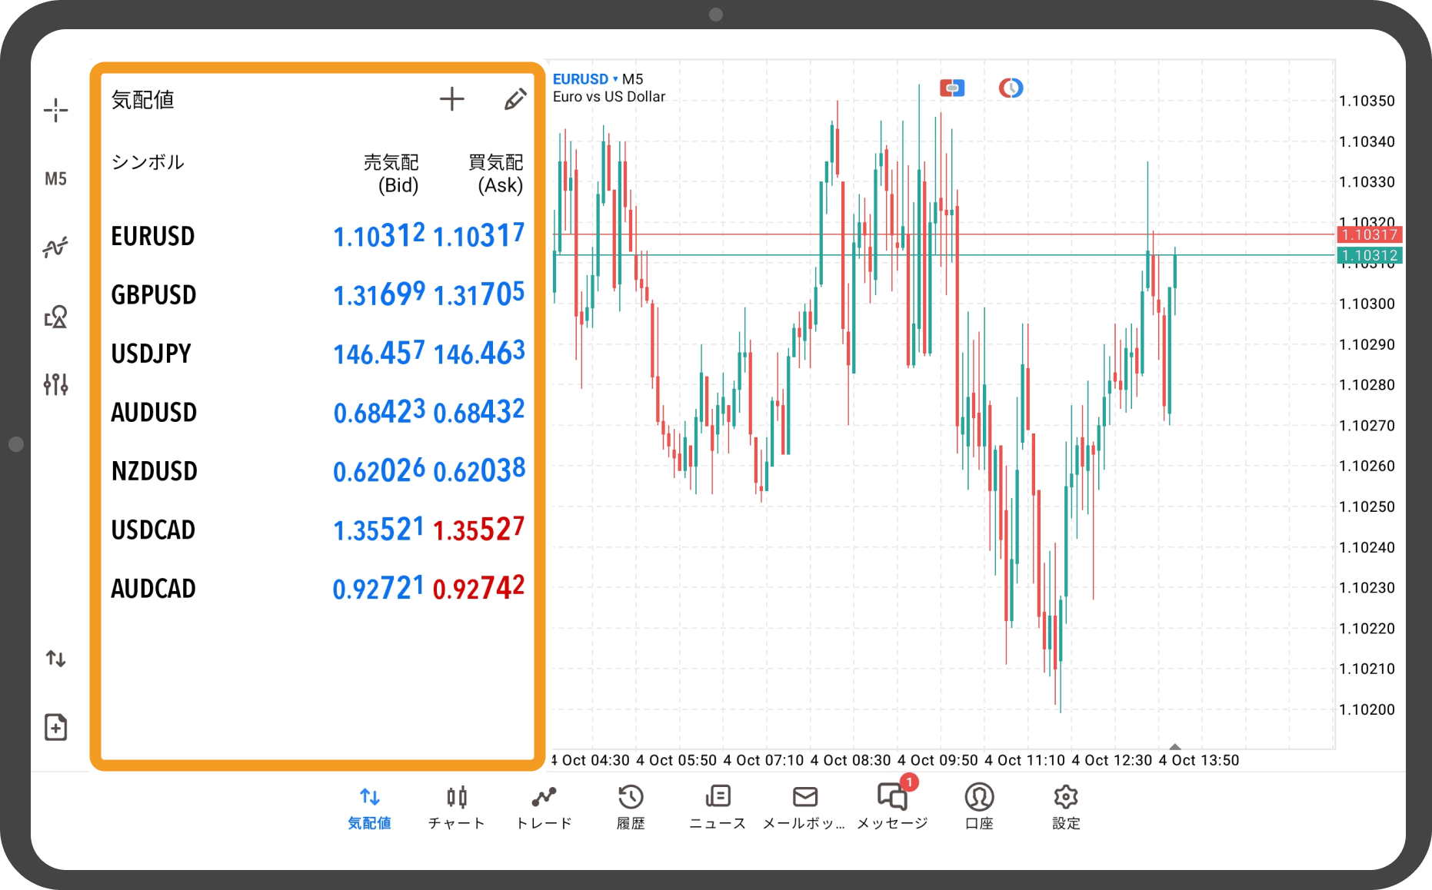Open the 設定 settings tab
The height and width of the screenshot is (890, 1432).
pyautogui.click(x=1066, y=807)
